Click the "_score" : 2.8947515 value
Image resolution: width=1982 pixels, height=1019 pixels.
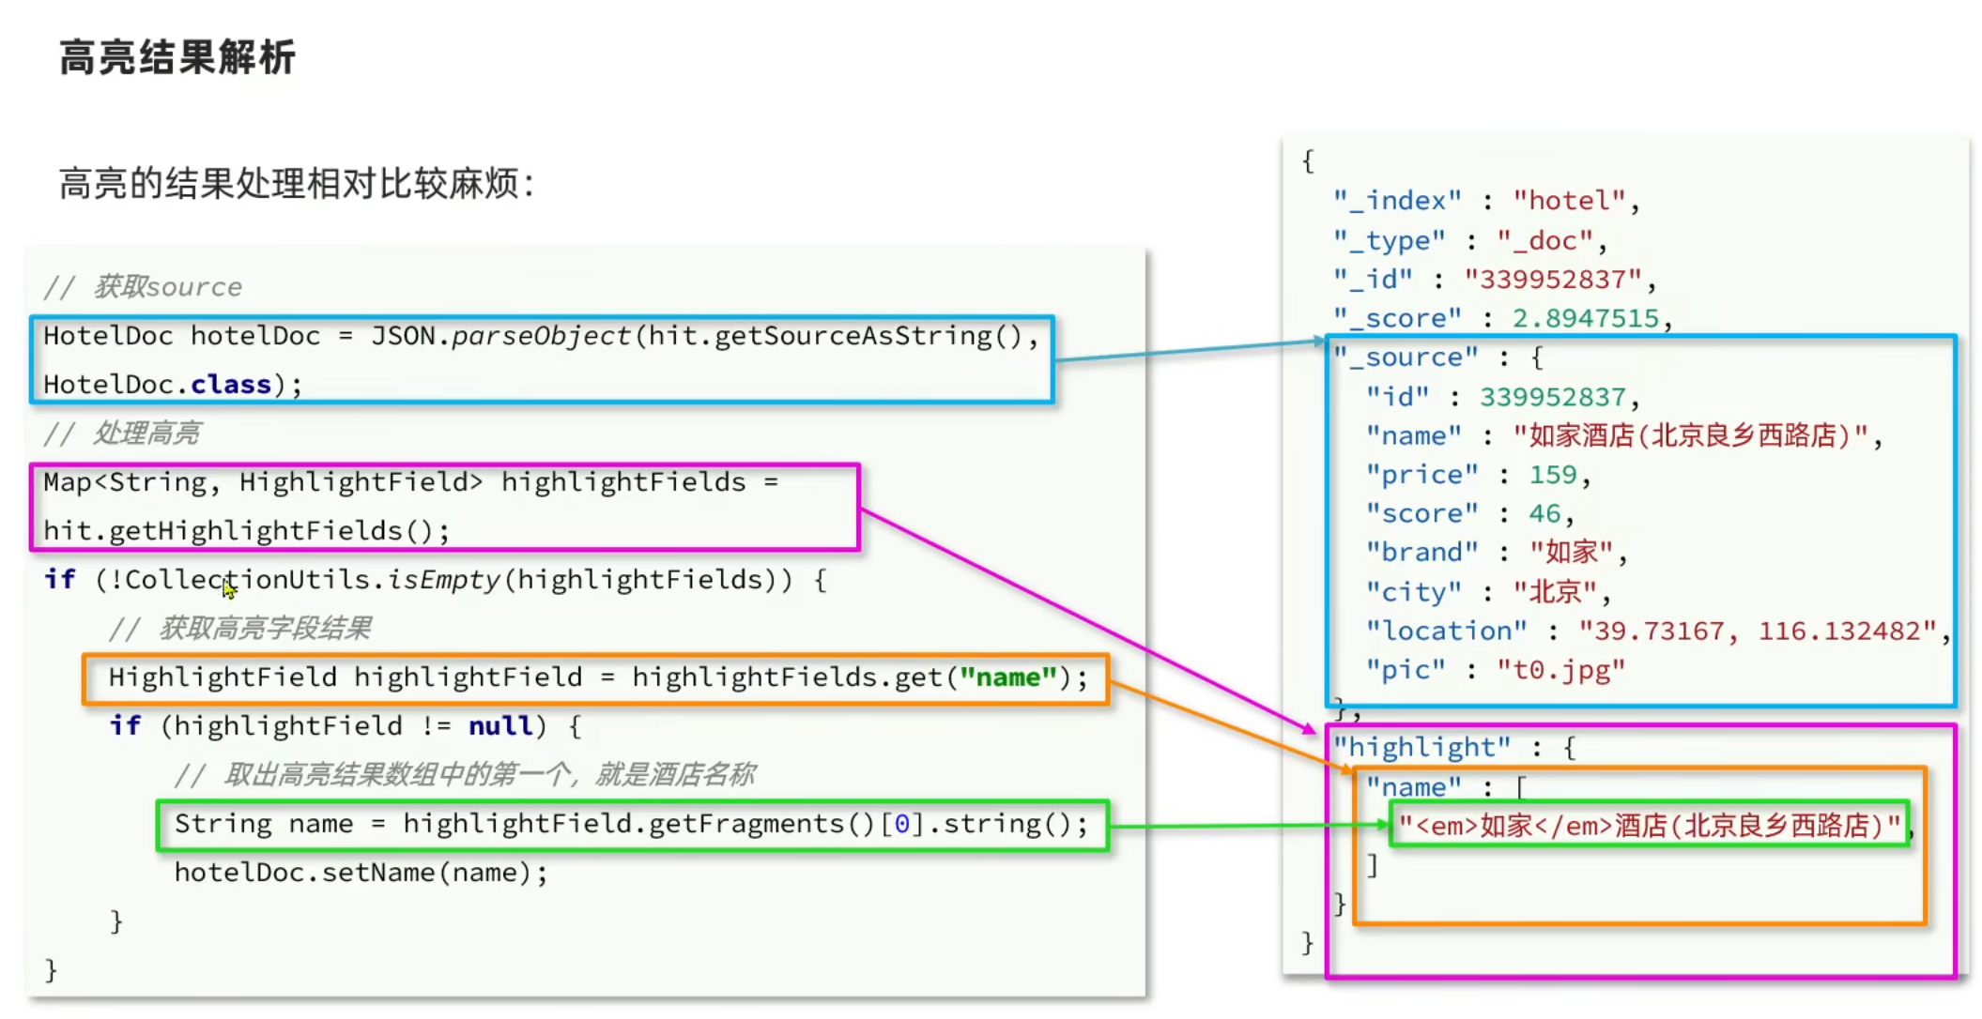(x=1585, y=318)
